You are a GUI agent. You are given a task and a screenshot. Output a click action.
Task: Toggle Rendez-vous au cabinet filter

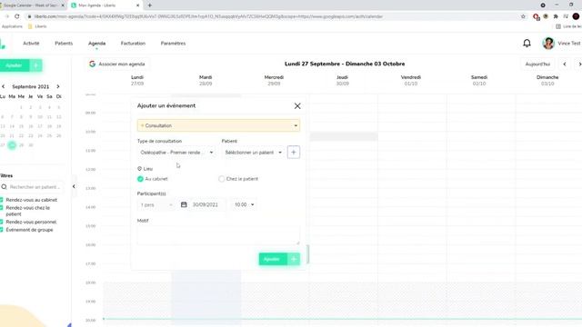(x=2, y=200)
